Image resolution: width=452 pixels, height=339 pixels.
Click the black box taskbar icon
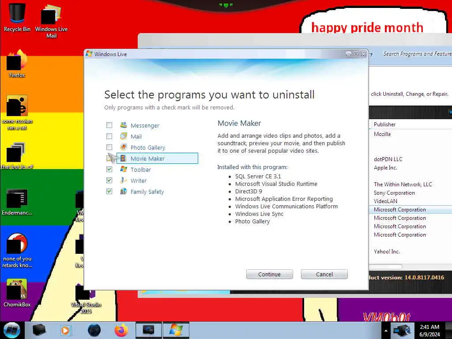[39, 330]
